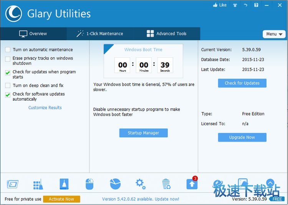Switch to the Advanced Tools tab
The width and height of the screenshot is (288, 205).
click(167, 34)
